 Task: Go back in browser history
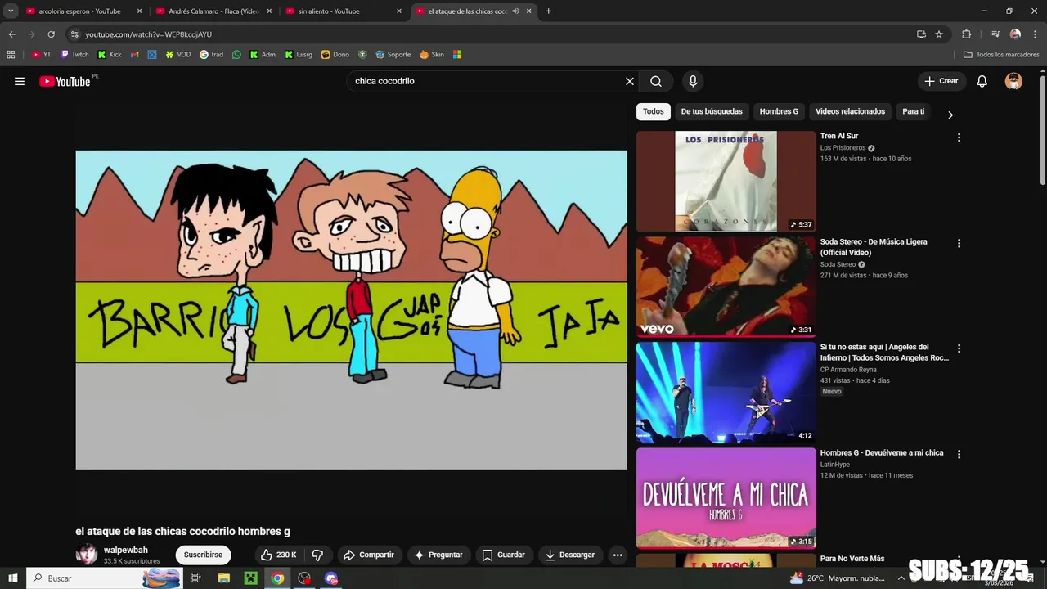[11, 34]
